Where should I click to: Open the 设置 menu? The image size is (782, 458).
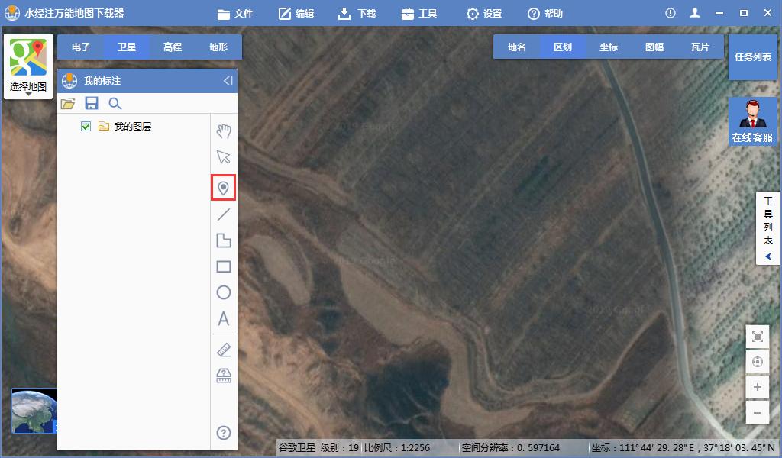coord(483,14)
